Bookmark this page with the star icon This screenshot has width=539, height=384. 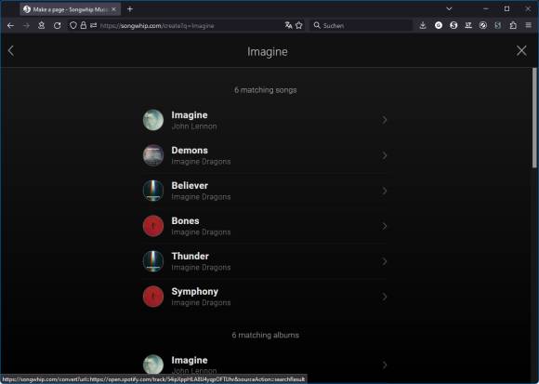point(299,25)
